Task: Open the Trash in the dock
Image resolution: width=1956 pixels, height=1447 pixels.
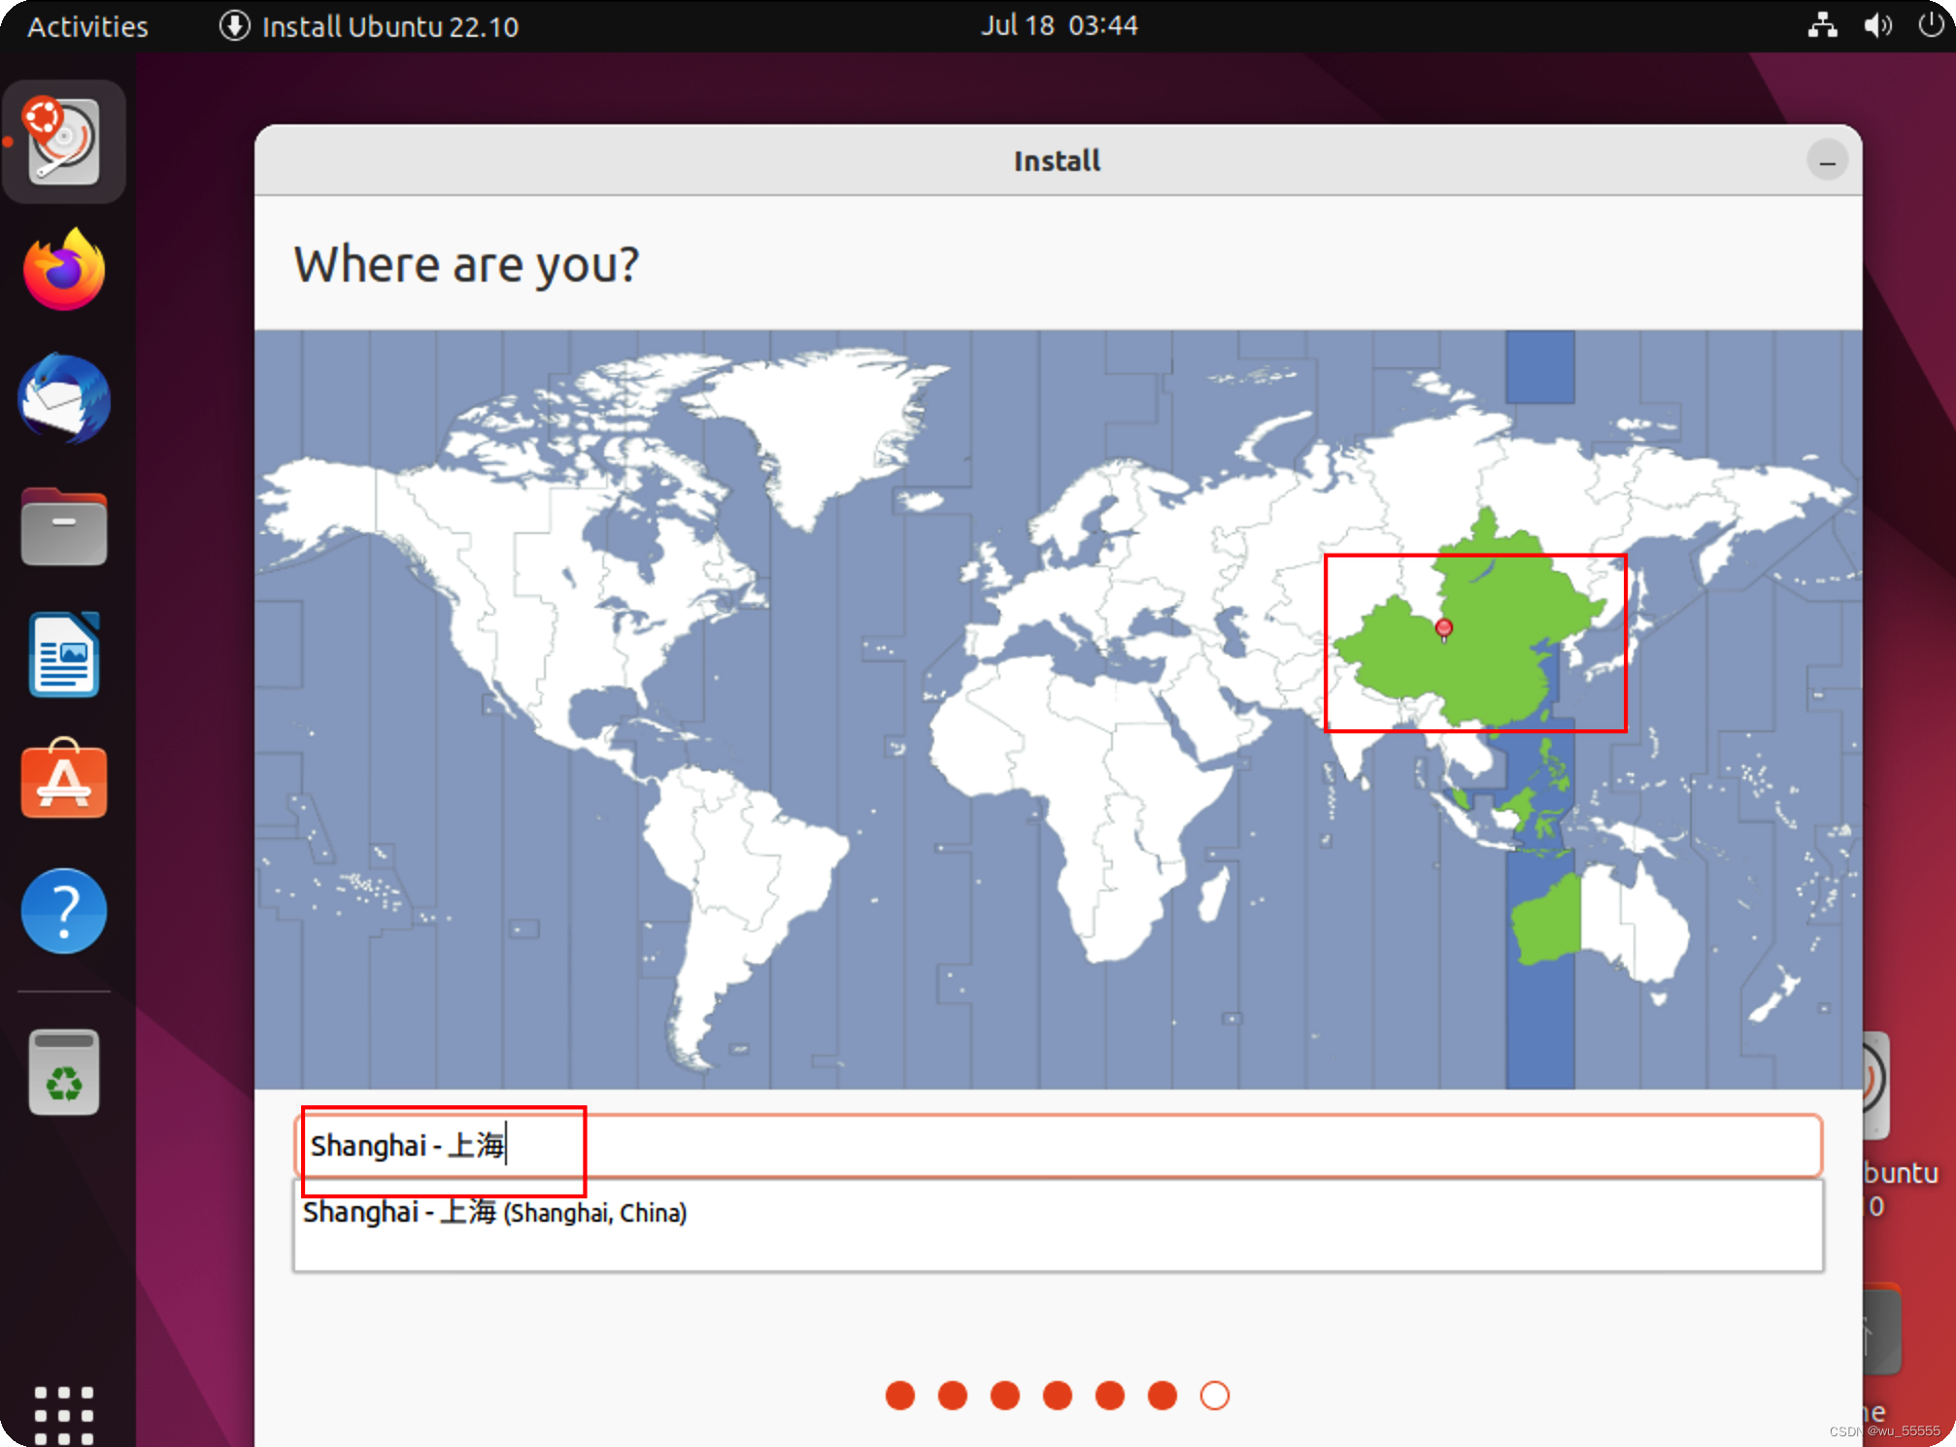Action: [x=64, y=1072]
